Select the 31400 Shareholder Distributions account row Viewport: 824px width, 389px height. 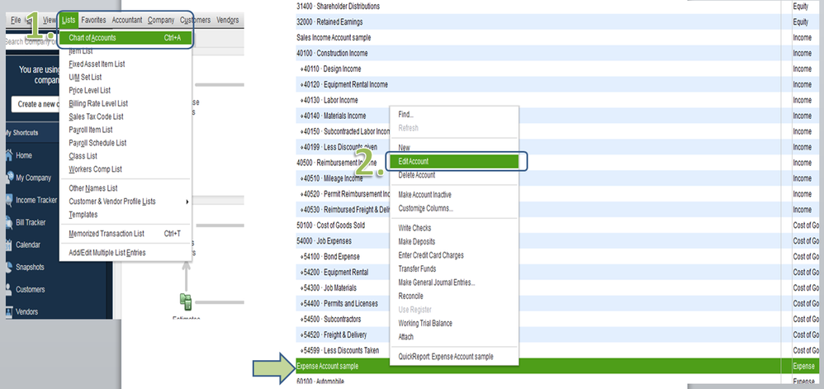tap(556, 7)
